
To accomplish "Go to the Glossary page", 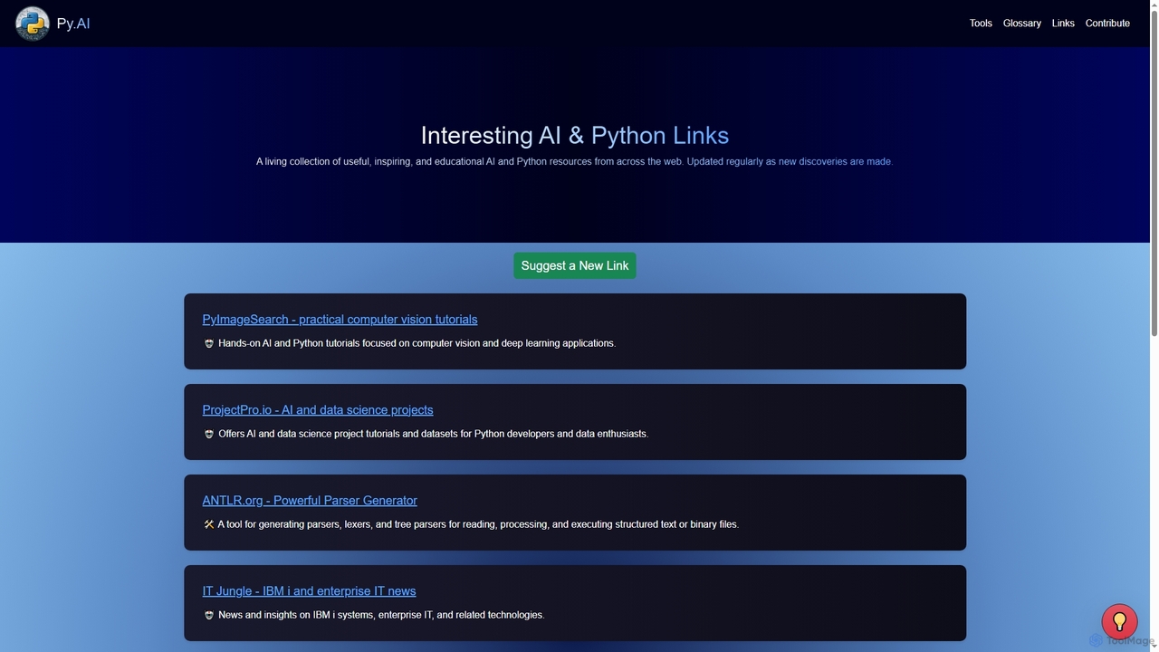I will pos(1021,24).
